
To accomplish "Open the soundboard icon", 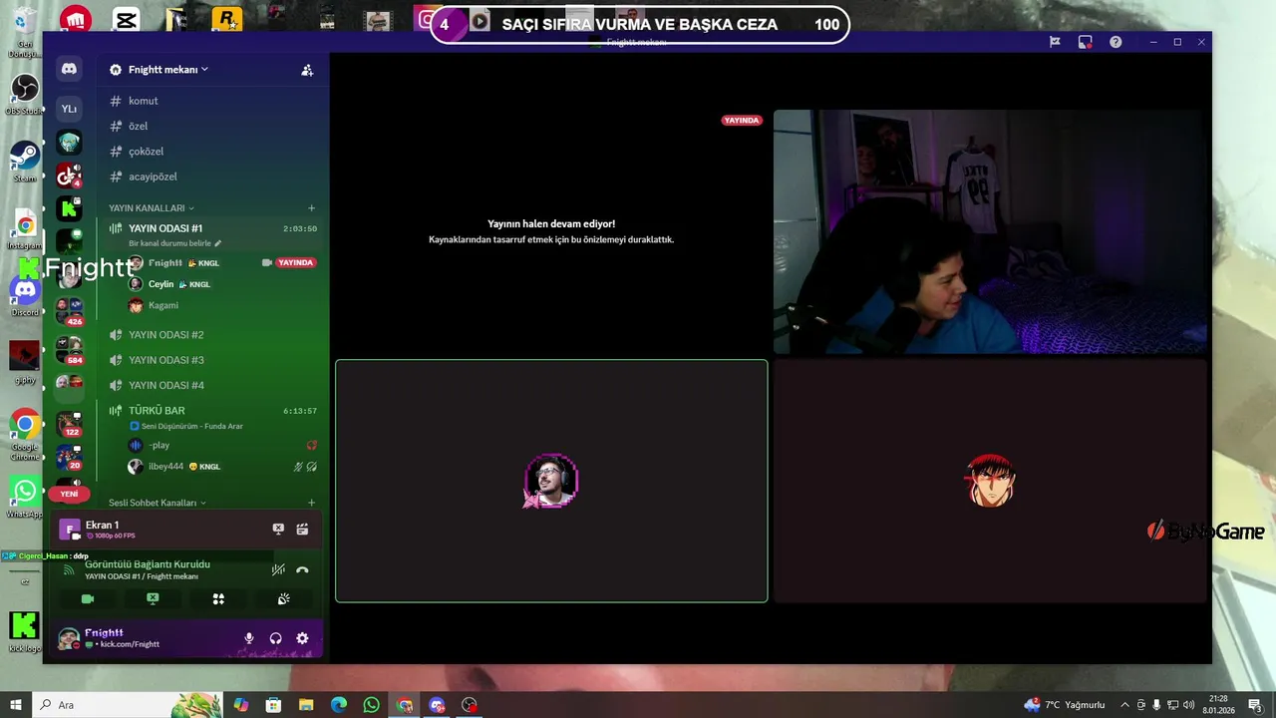I will point(284,598).
